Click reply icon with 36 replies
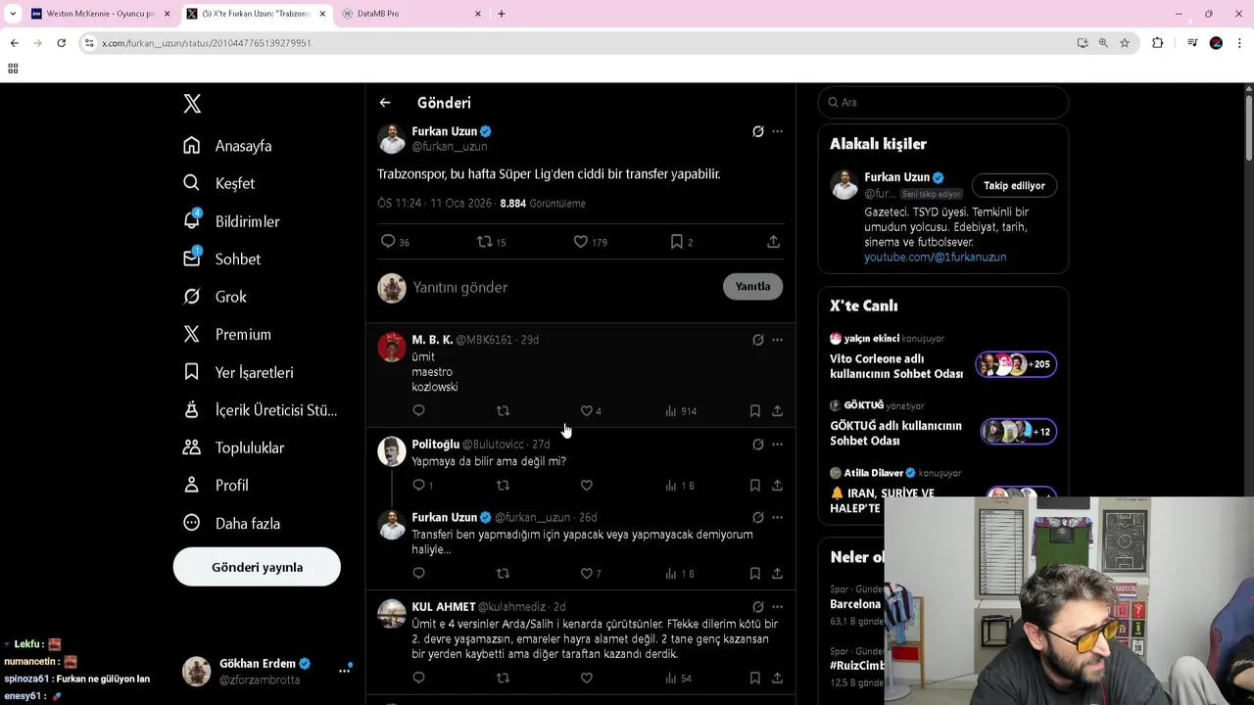 point(395,242)
